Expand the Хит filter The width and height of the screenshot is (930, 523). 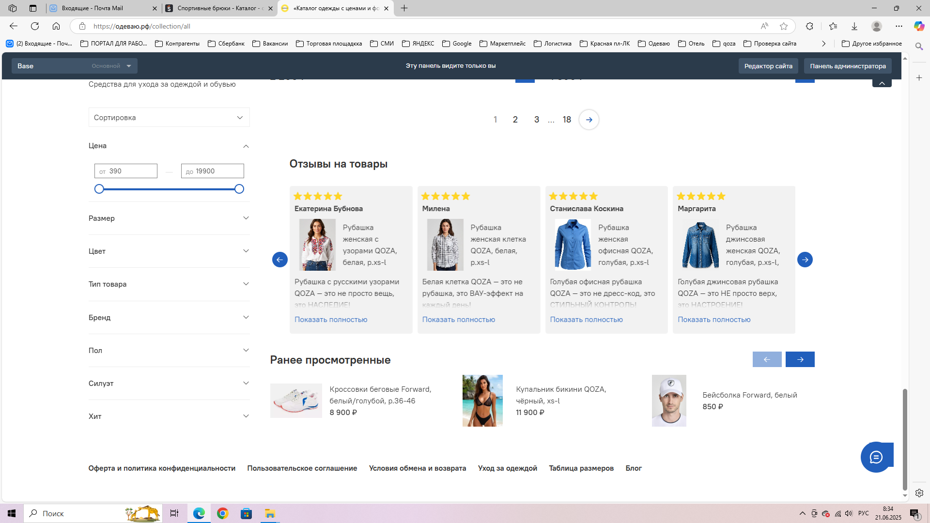point(169,416)
